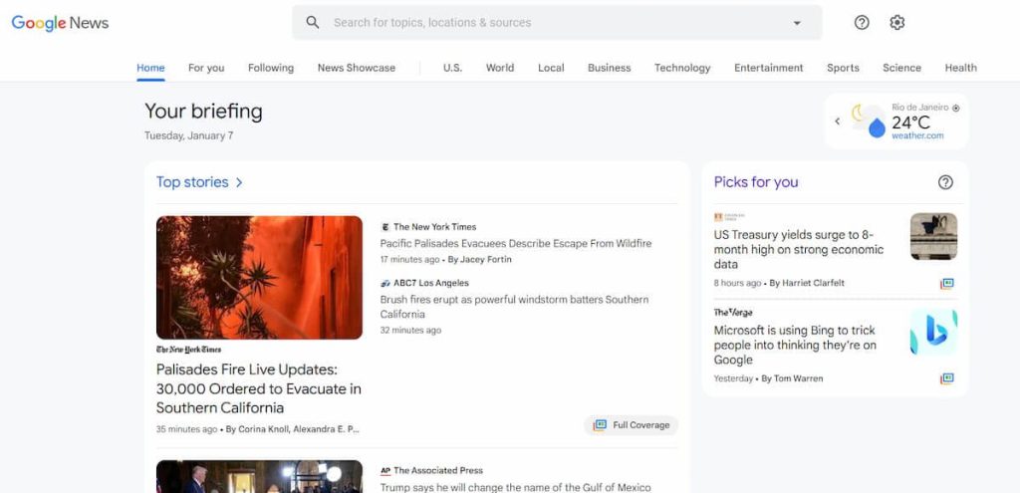Viewport: 1020px width, 493px height.
Task: Open the Health section tab
Action: tap(961, 68)
